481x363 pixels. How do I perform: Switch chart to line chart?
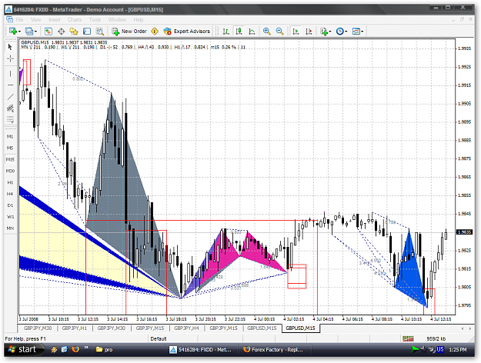[x=252, y=32]
